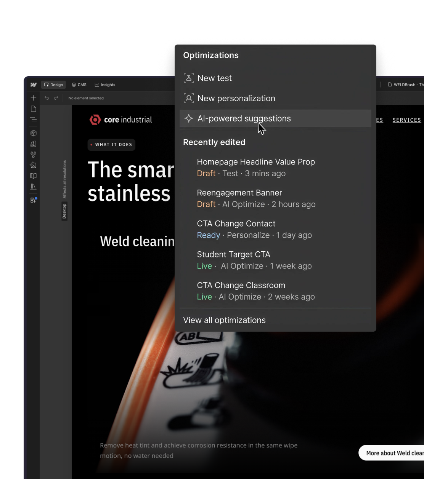424x479 pixels.
Task: Click 'Live · AI Optimize · 1 week ago' status
Action: 254,266
